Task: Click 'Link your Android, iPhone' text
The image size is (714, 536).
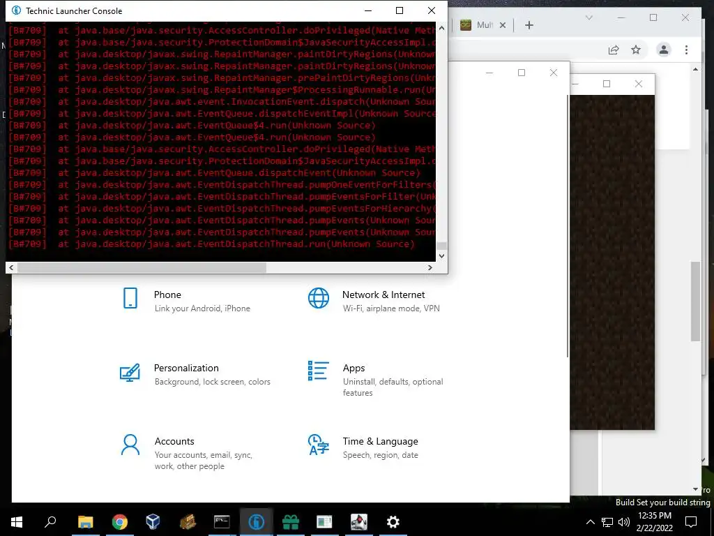Action: click(x=202, y=308)
